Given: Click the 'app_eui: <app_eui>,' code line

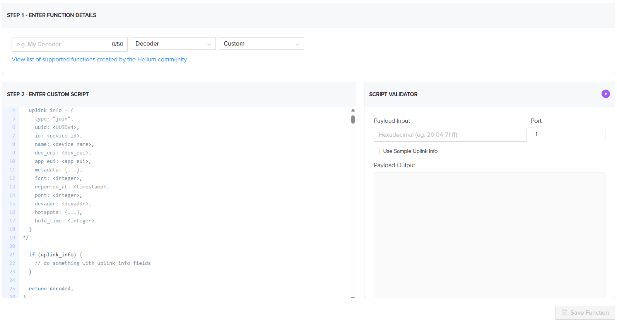Looking at the screenshot, I should [x=63, y=161].
